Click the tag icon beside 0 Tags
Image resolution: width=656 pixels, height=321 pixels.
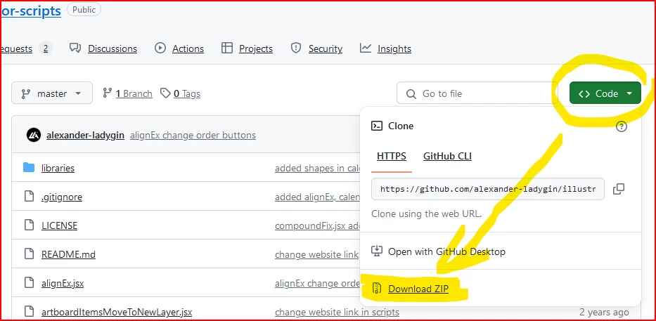tap(166, 93)
